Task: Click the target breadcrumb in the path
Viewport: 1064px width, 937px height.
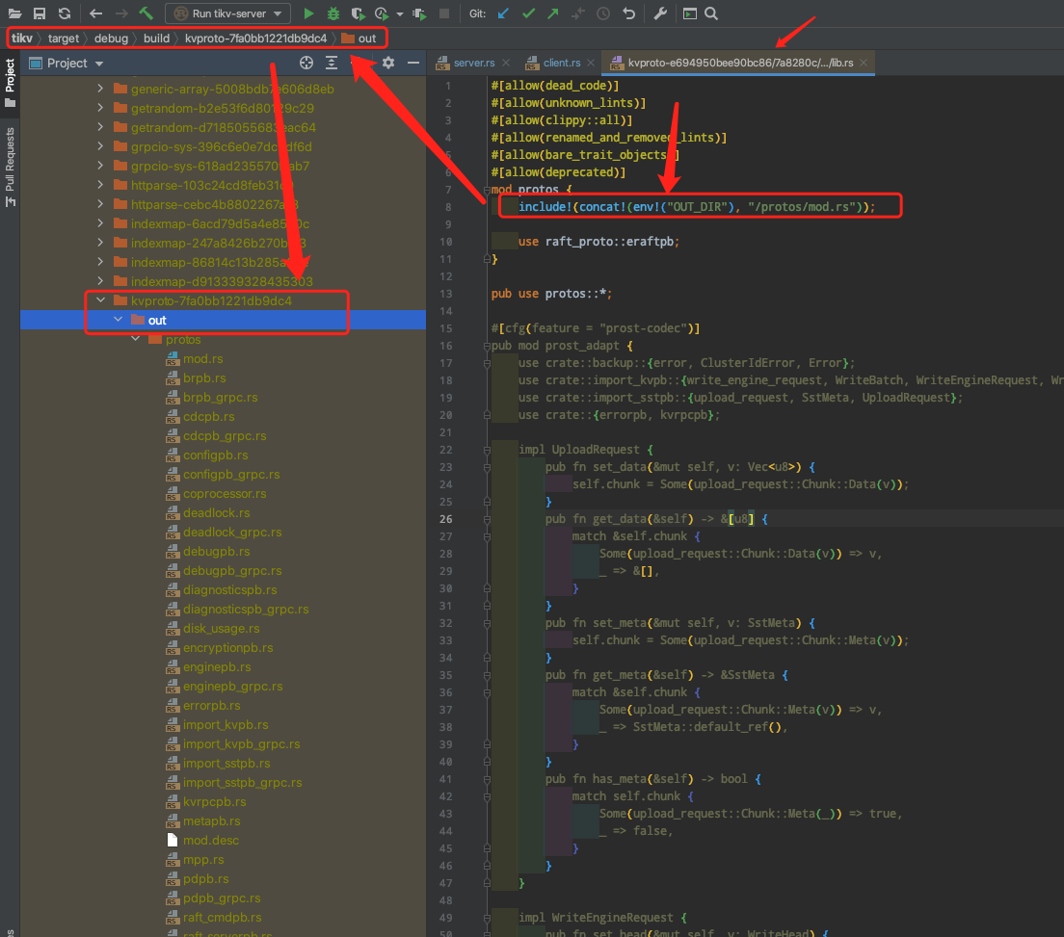Action: pyautogui.click(x=64, y=38)
